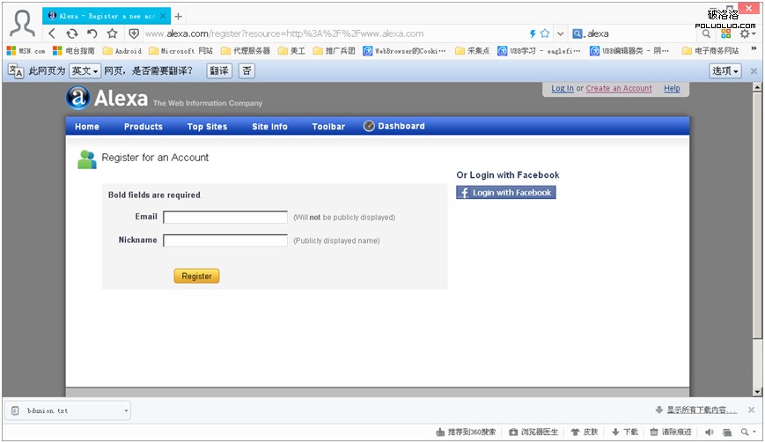Open the Top Sites navigation menu item

208,126
